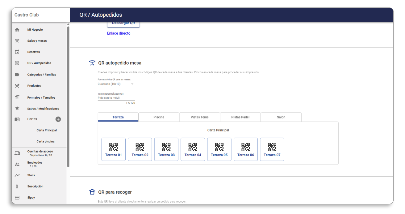Click the Terraza 03 QR code tile
Screen dimensions: 405x214
tap(166, 149)
